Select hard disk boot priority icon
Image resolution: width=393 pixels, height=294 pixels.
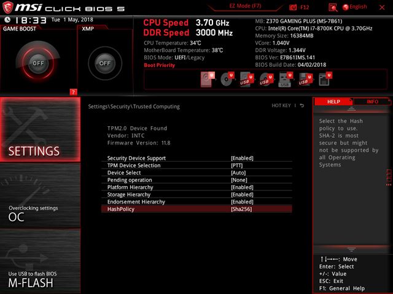pos(208,79)
